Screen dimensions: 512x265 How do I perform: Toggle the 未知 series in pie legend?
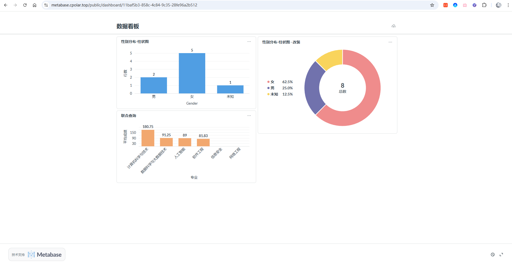pyautogui.click(x=274, y=94)
